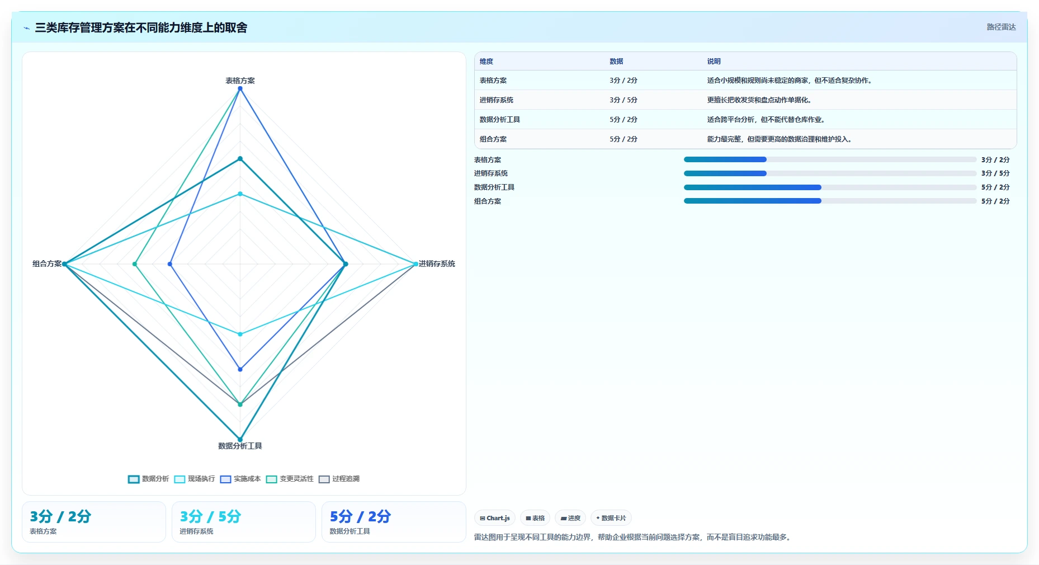This screenshot has width=1039, height=565.
Task: Click the Chart.js tag chip
Action: (495, 518)
